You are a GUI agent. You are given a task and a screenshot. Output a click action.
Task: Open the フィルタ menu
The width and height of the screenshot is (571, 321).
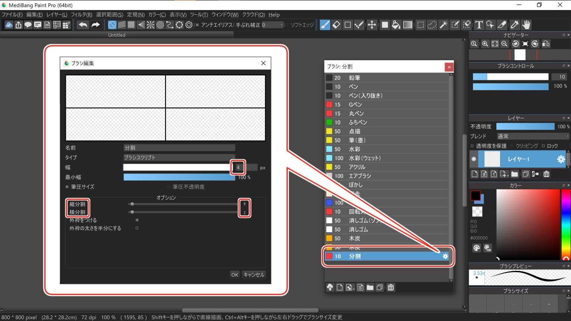click(81, 14)
